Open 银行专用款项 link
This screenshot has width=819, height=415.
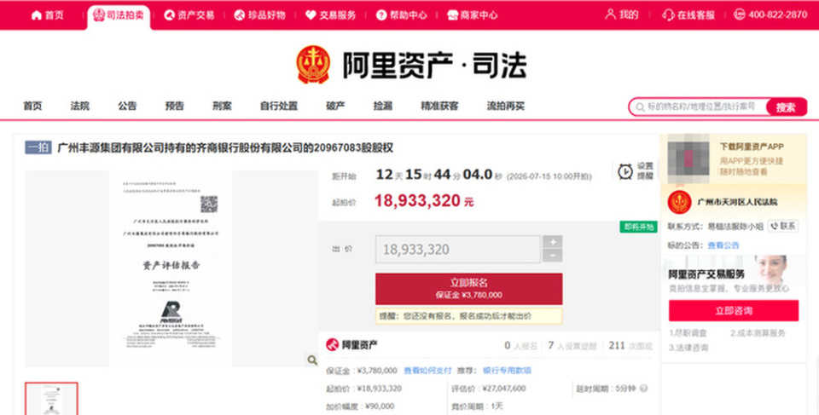pyautogui.click(x=507, y=371)
